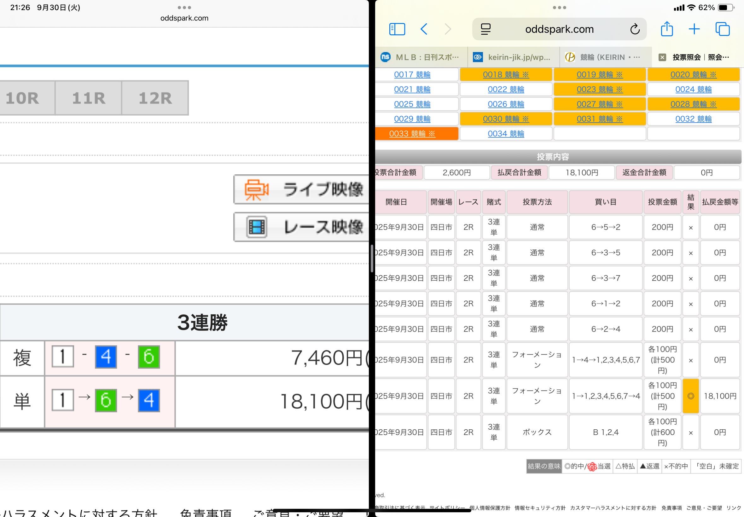Navigate back to the previous page
744x517 pixels.
pos(424,29)
